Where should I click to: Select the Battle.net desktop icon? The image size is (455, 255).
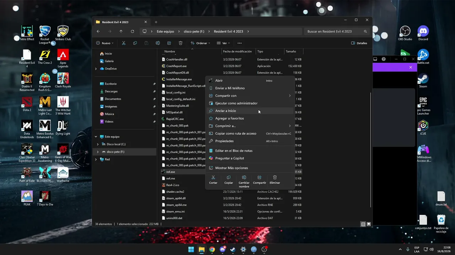(423, 57)
